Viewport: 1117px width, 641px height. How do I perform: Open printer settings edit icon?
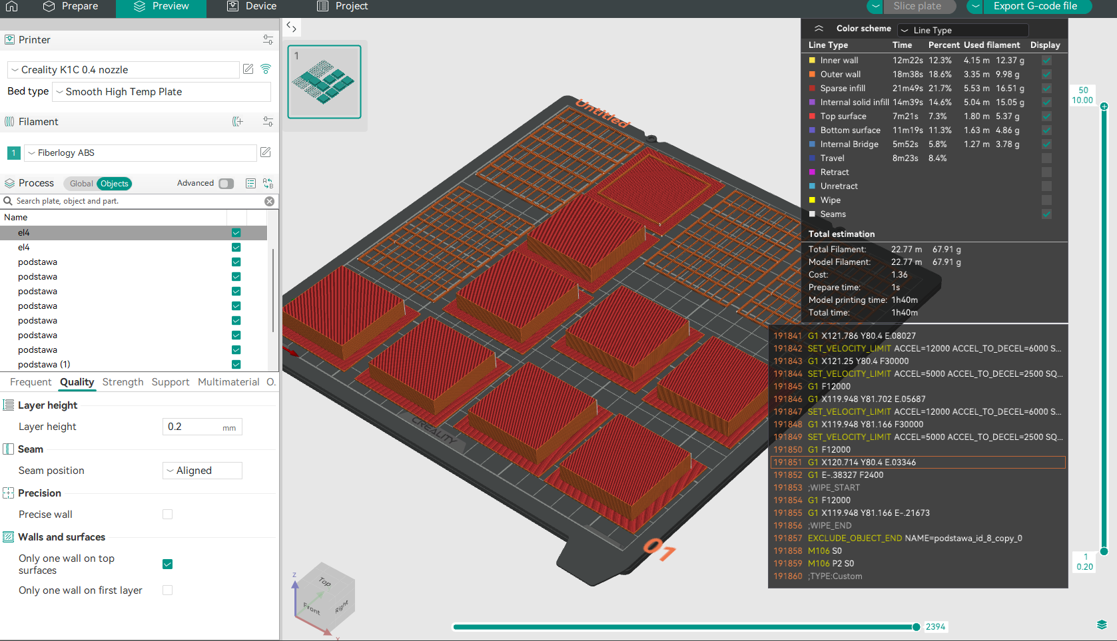tap(248, 69)
